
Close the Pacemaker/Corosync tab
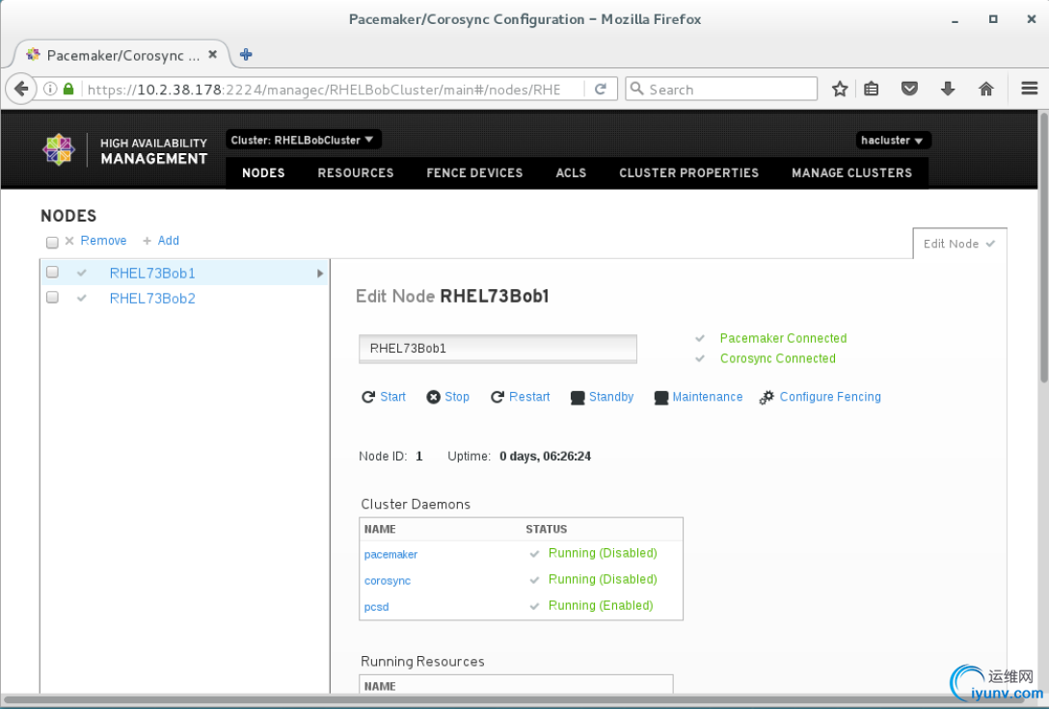(213, 55)
